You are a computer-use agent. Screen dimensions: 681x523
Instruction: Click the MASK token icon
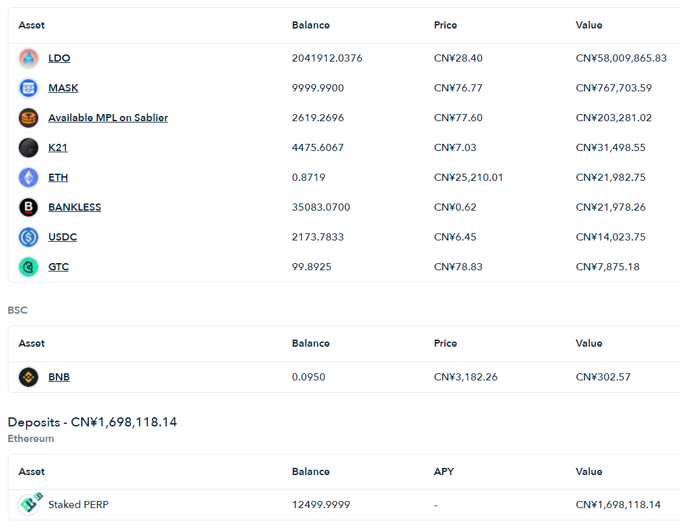[29, 88]
